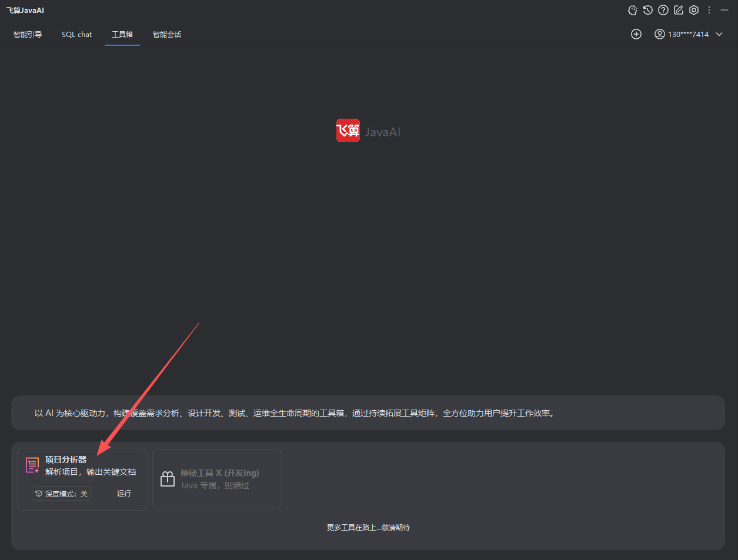Select the 工具箱 tab
The height and width of the screenshot is (560, 738).
[x=122, y=35]
